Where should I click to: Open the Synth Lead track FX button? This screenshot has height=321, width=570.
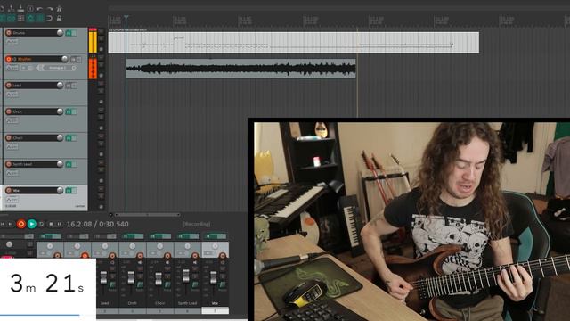(69, 164)
